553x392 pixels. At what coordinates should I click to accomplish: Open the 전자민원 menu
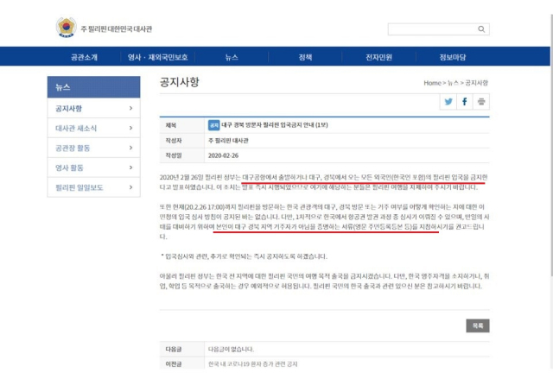(x=379, y=57)
